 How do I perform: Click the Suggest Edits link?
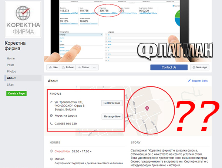(x=199, y=81)
